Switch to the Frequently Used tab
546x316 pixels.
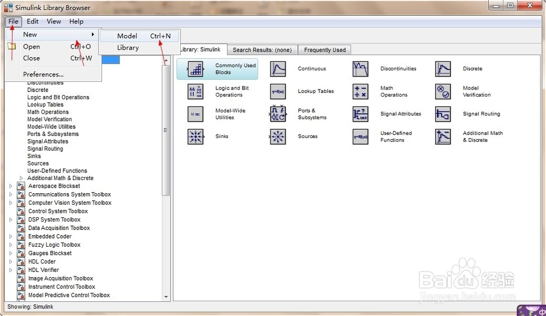pos(324,50)
